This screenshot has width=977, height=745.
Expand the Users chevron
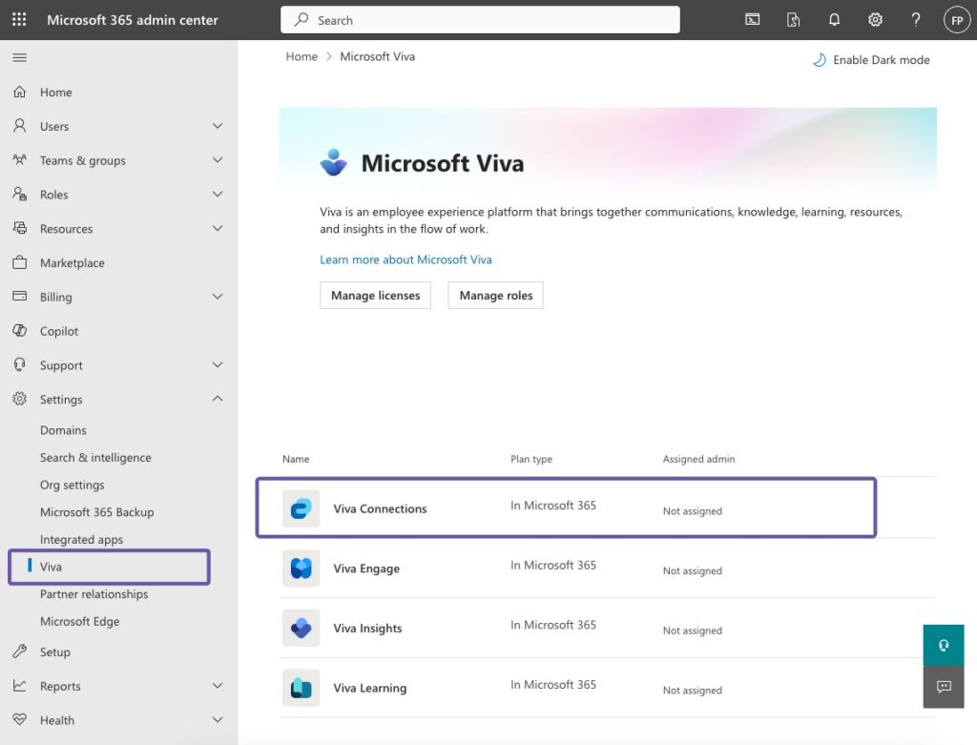tap(218, 126)
